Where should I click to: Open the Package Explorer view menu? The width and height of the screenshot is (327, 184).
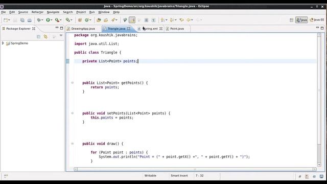pyautogui.click(x=61, y=36)
